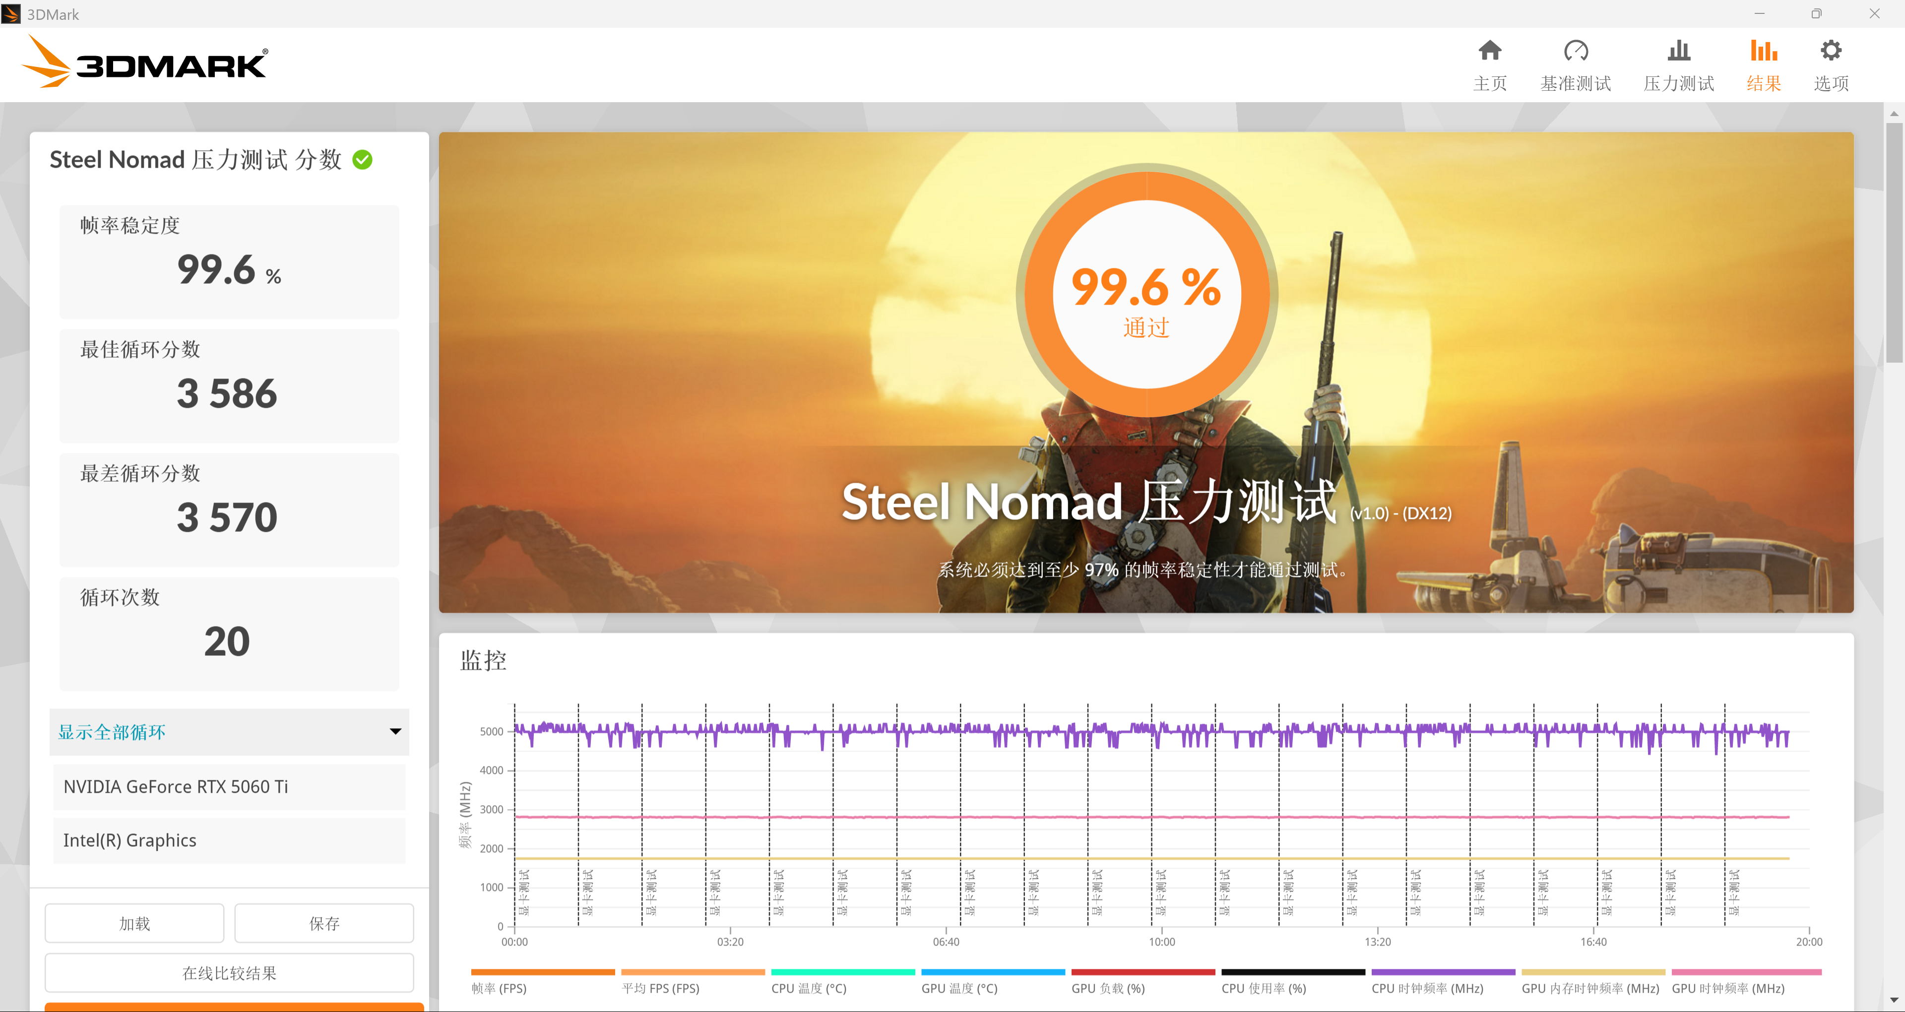Image resolution: width=1905 pixels, height=1012 pixels.
Task: Go to the 基准测试 tab label
Action: [x=1575, y=84]
